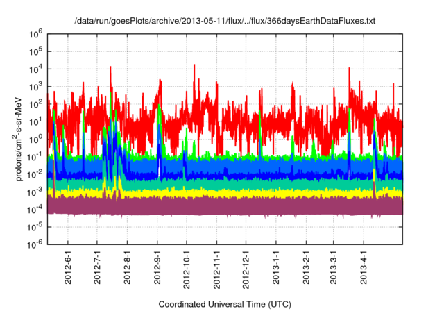The image size is (444, 311).
Task: Click the x-axis label 'Coordinated Universal Time (UTC)'
Action: pos(225,305)
